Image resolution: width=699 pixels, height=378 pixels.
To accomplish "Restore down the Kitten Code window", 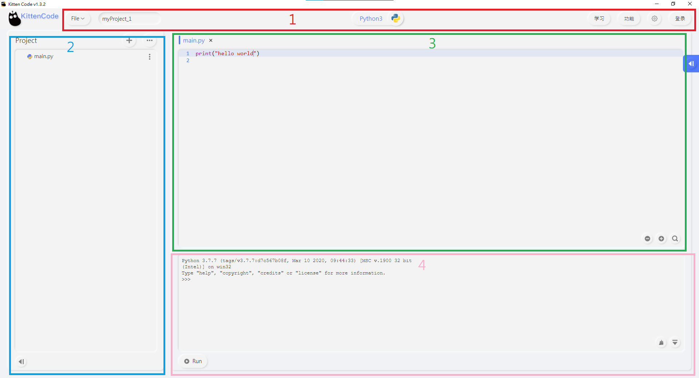I will pos(673,4).
